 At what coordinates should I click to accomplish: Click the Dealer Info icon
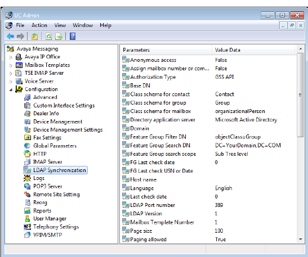pyautogui.click(x=27, y=114)
